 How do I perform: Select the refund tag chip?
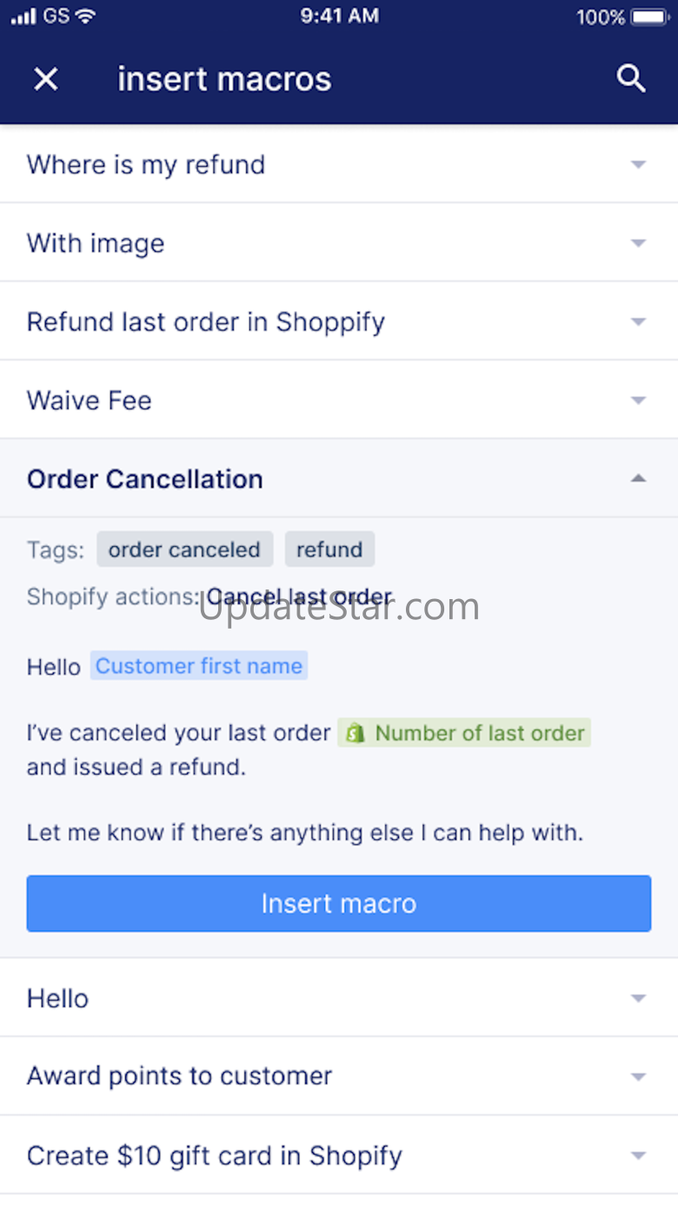point(329,550)
